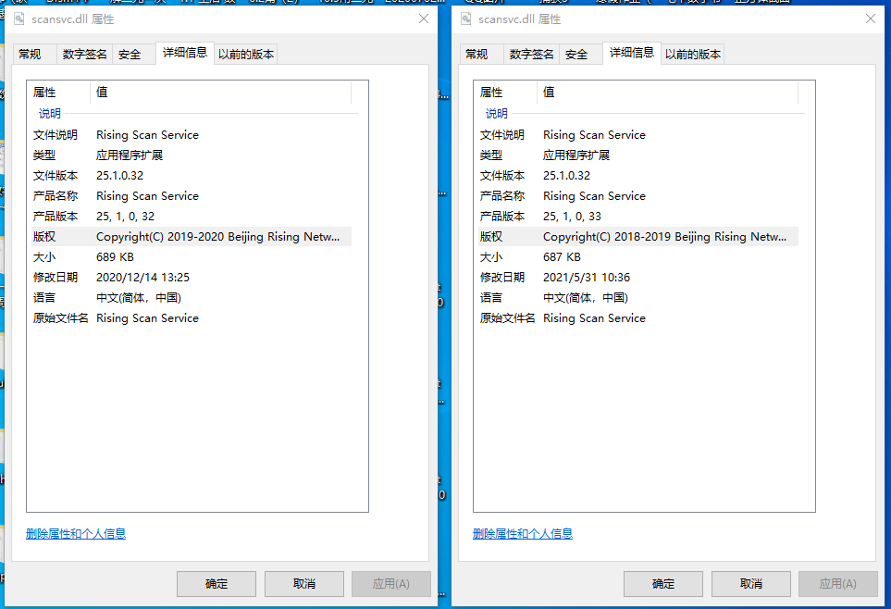The width and height of the screenshot is (891, 609).
Task: Close the right scansvc.dll properties dialog
Action: pyautogui.click(x=870, y=19)
